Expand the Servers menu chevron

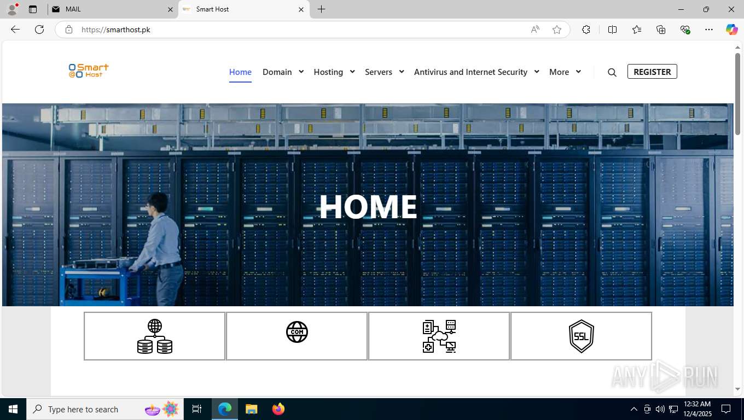[x=402, y=72]
